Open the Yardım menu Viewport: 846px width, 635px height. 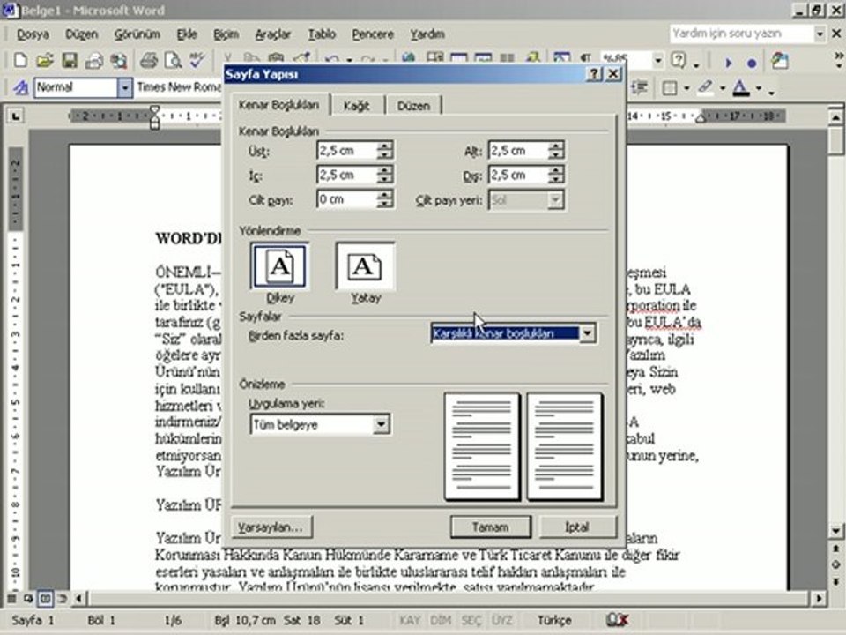click(427, 34)
